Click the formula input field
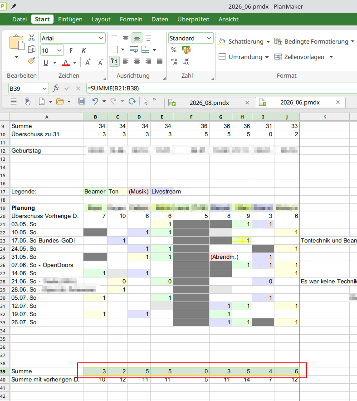Viewport: 357px width, 401px height. 221,88
